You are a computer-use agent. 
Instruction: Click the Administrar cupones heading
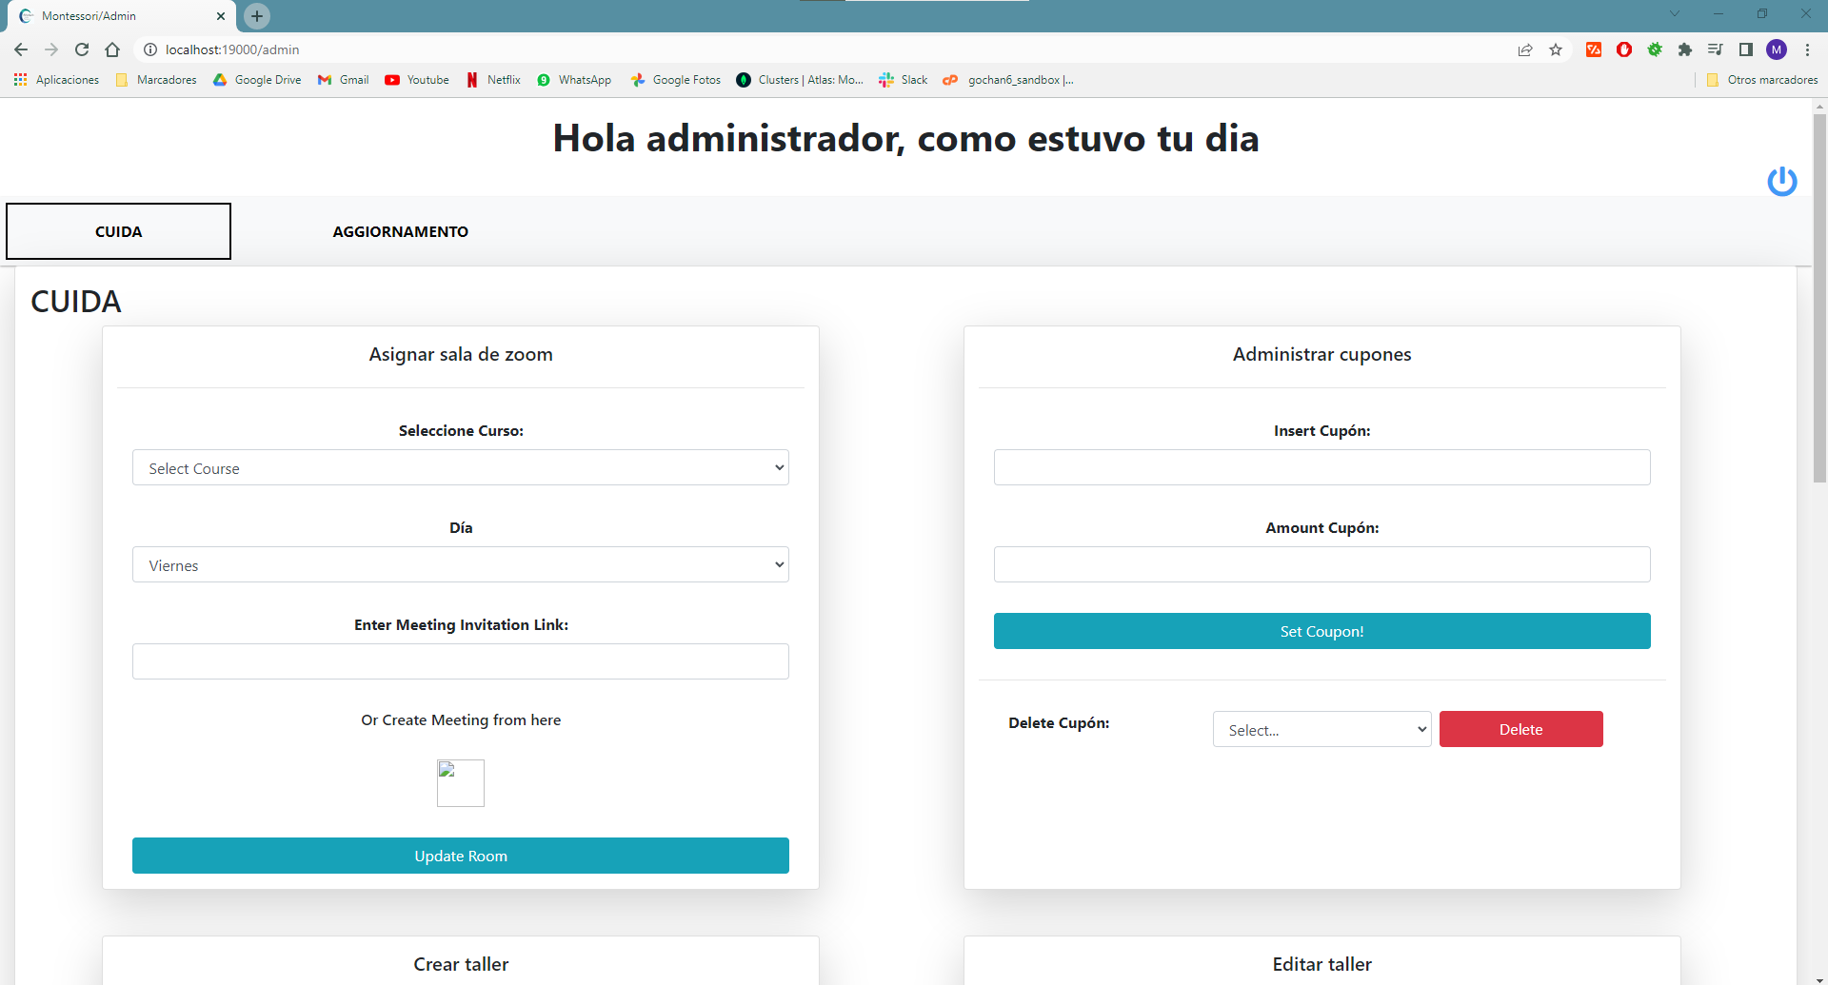(x=1321, y=354)
